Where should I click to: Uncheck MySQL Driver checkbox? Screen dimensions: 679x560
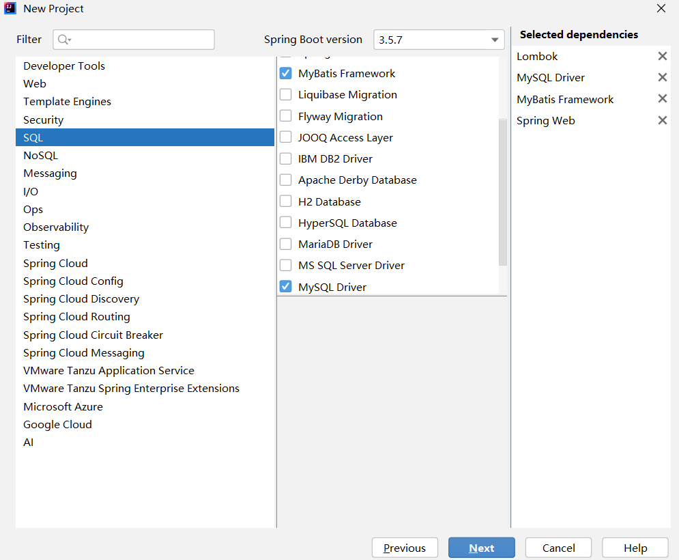pyautogui.click(x=285, y=287)
